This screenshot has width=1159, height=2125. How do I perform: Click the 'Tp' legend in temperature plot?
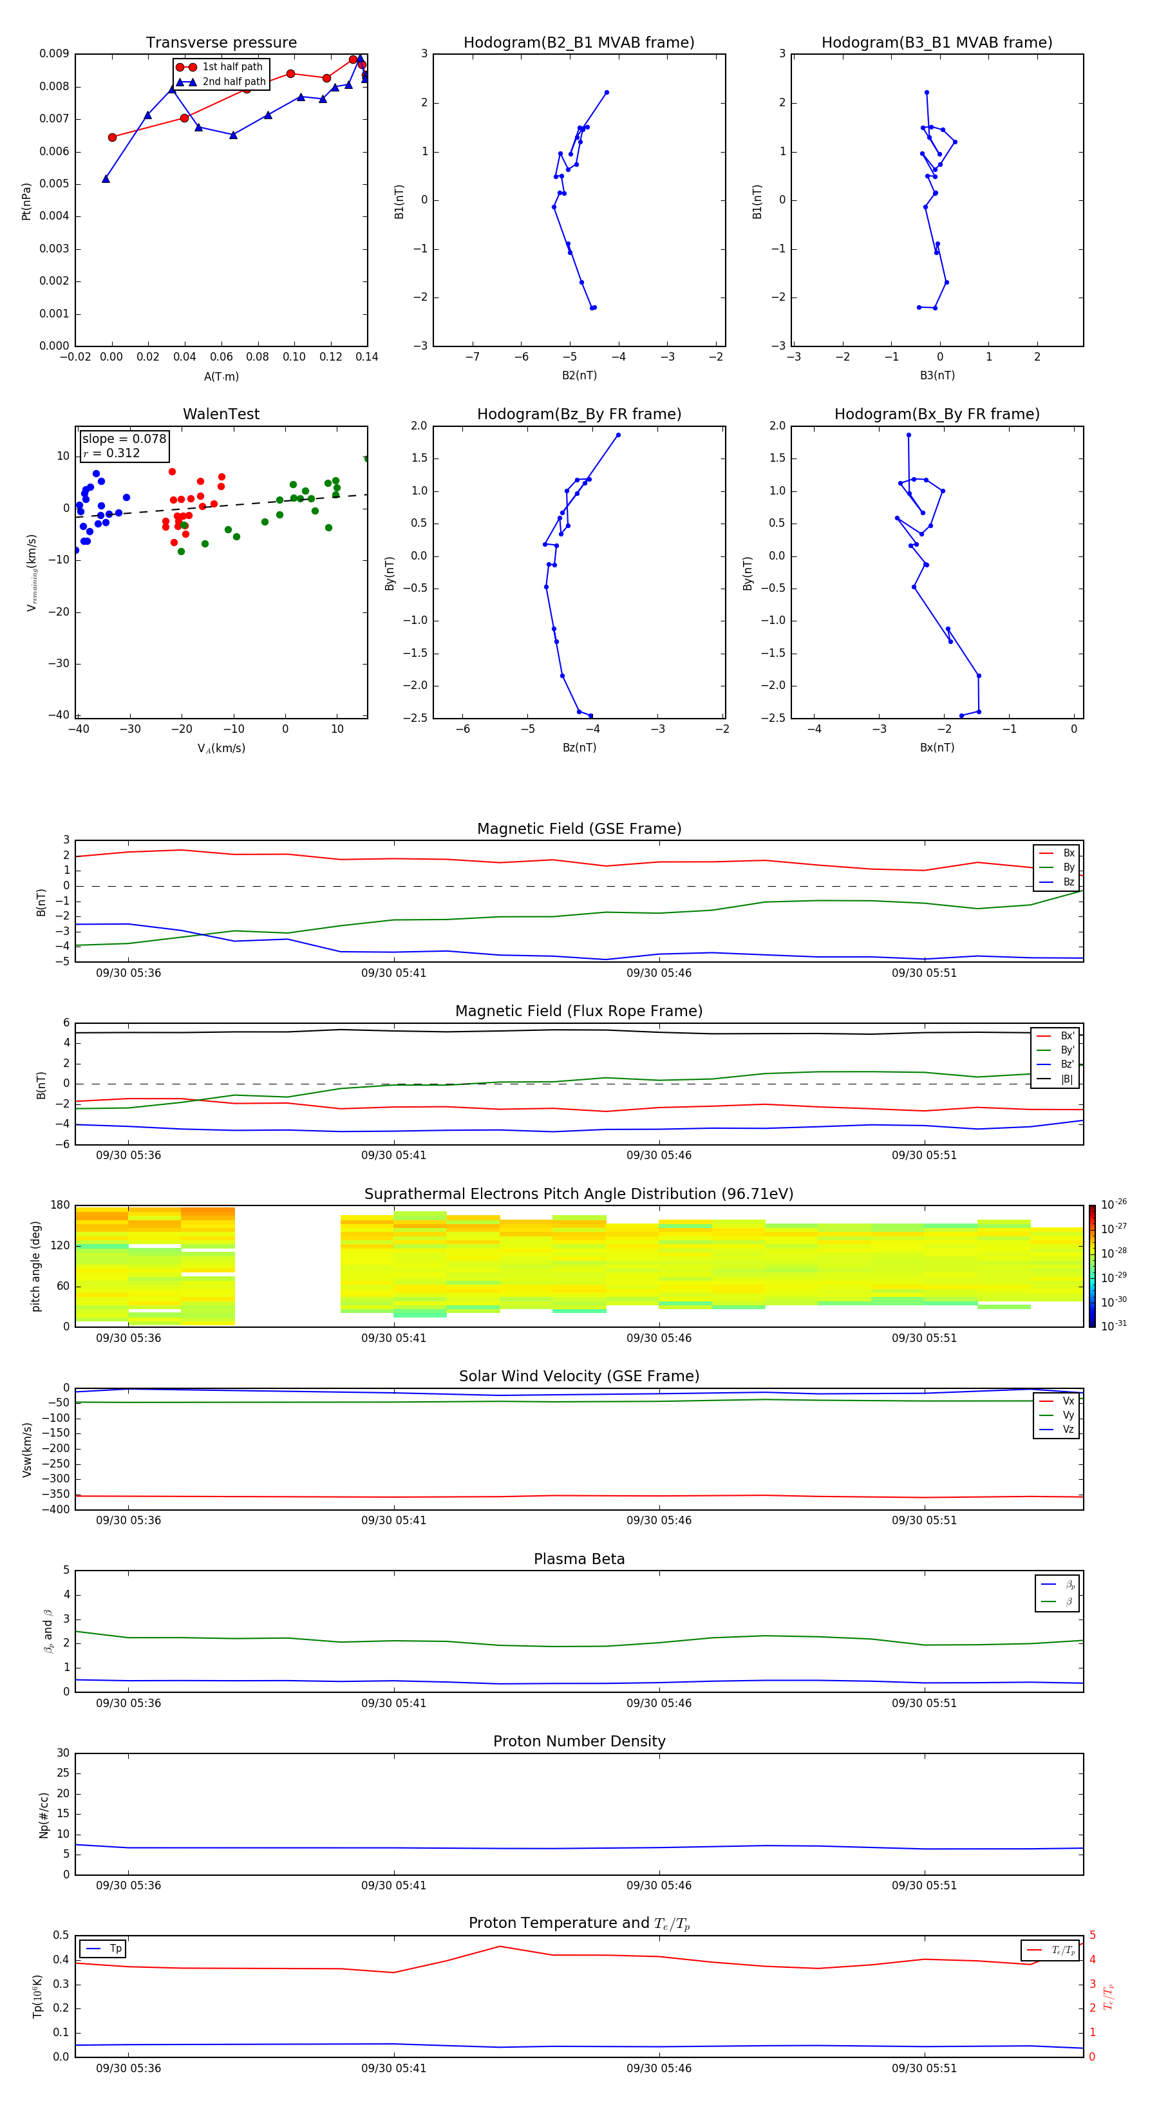104,1949
